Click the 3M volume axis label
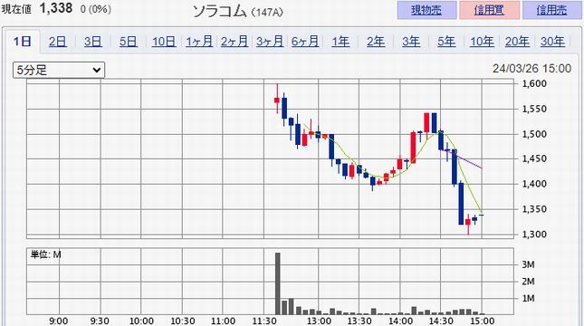 (x=528, y=264)
